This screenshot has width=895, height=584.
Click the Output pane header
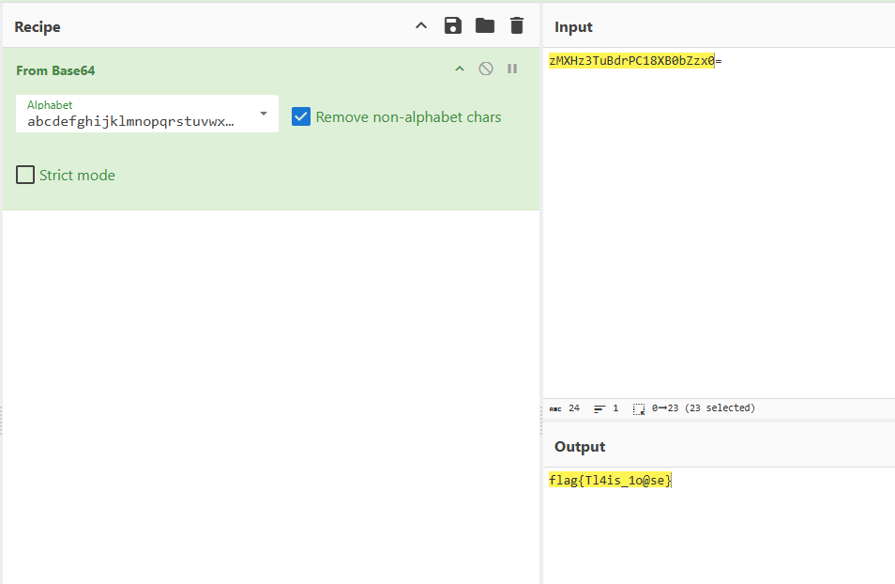[580, 447]
